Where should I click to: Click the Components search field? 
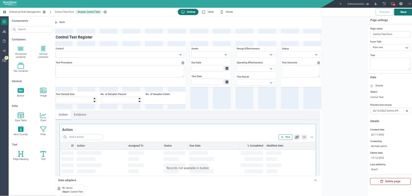click(x=32, y=29)
